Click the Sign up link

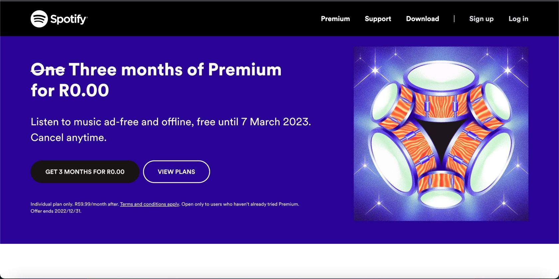pyautogui.click(x=481, y=19)
